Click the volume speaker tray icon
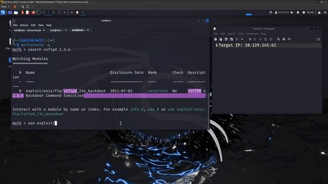Screen dimensions: 328x184 click(292, 12)
